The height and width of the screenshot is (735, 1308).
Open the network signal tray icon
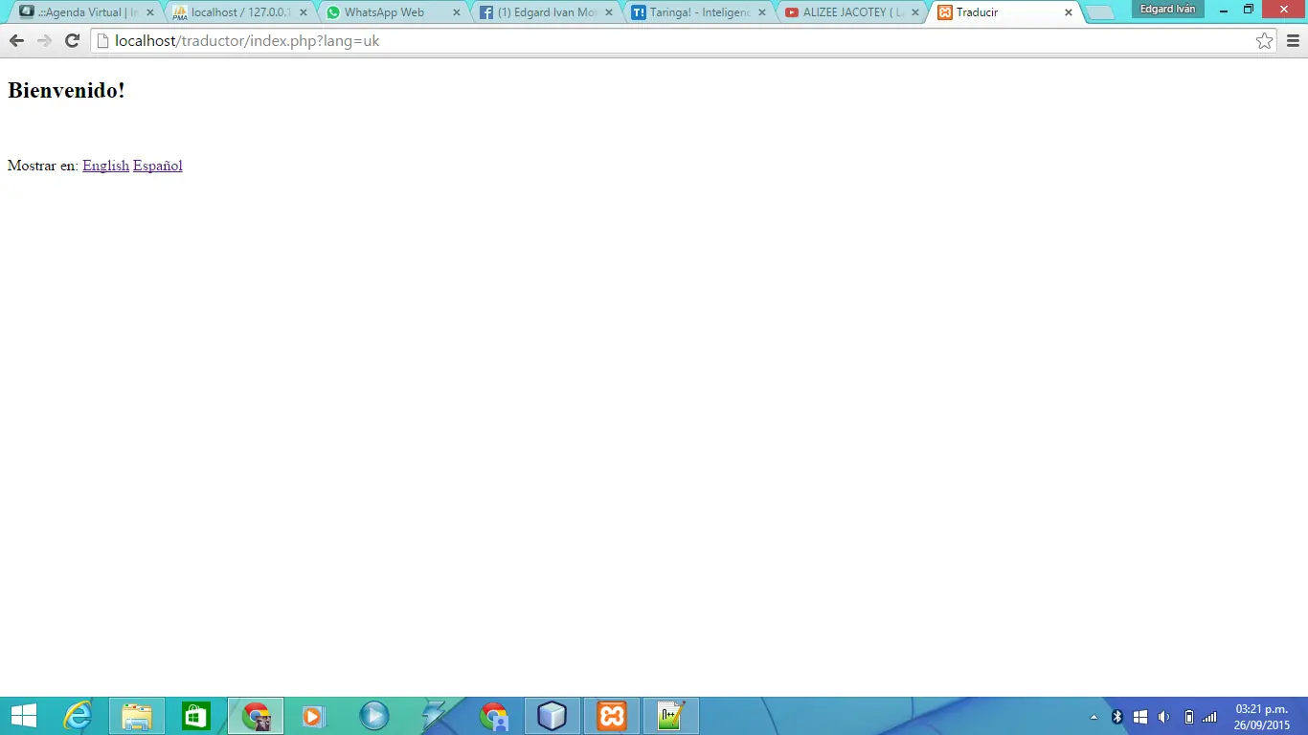coord(1210,717)
